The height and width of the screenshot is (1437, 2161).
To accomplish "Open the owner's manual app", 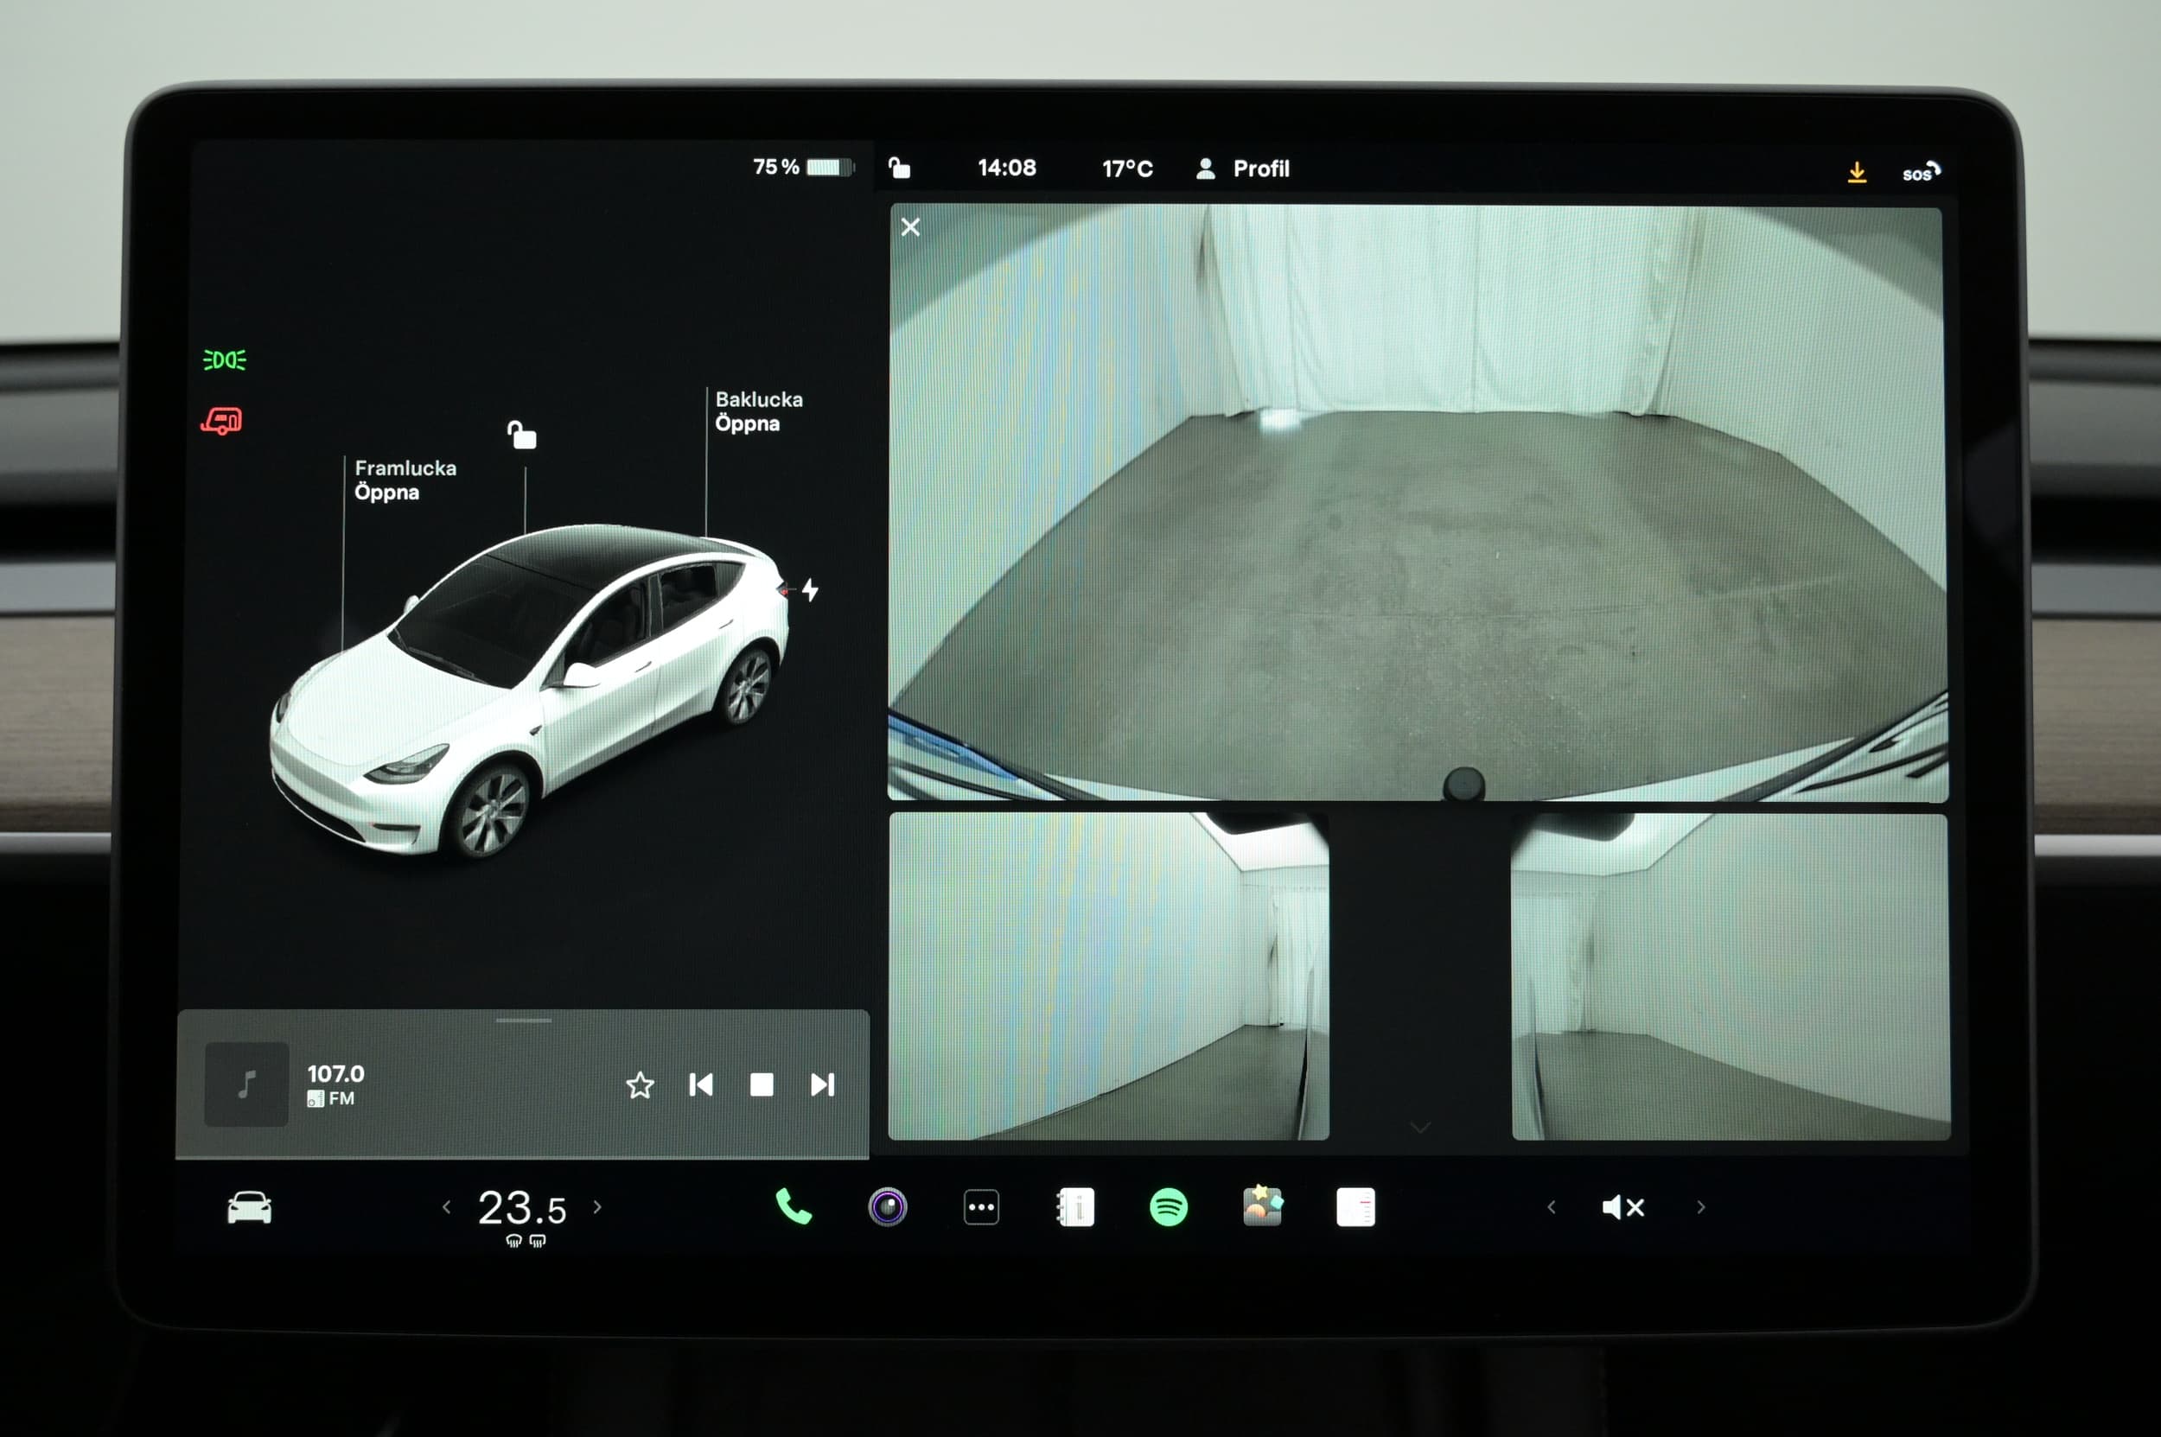I will point(1075,1207).
